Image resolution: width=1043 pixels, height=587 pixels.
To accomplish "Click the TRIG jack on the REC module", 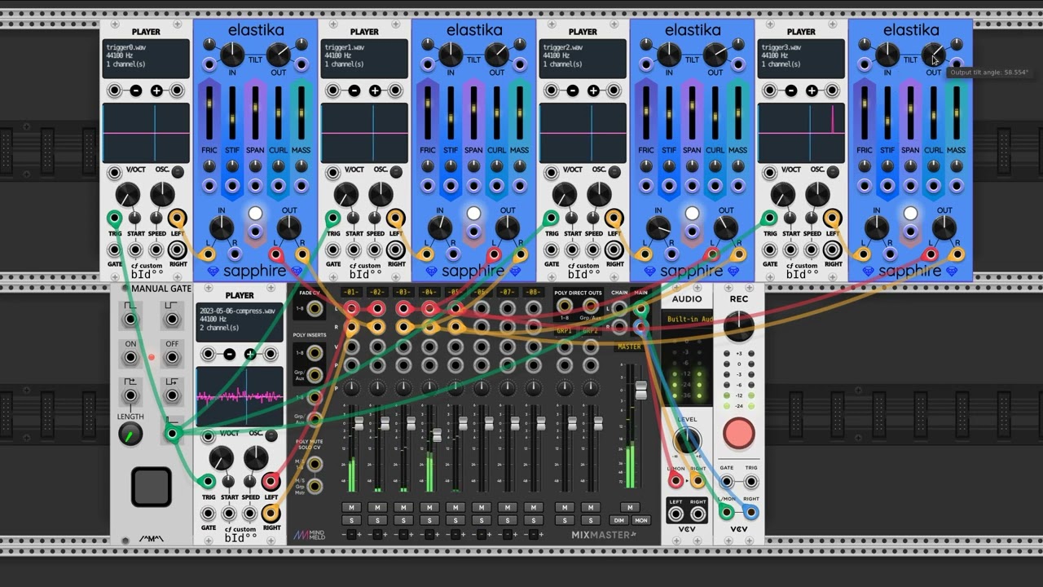I will click(x=750, y=481).
